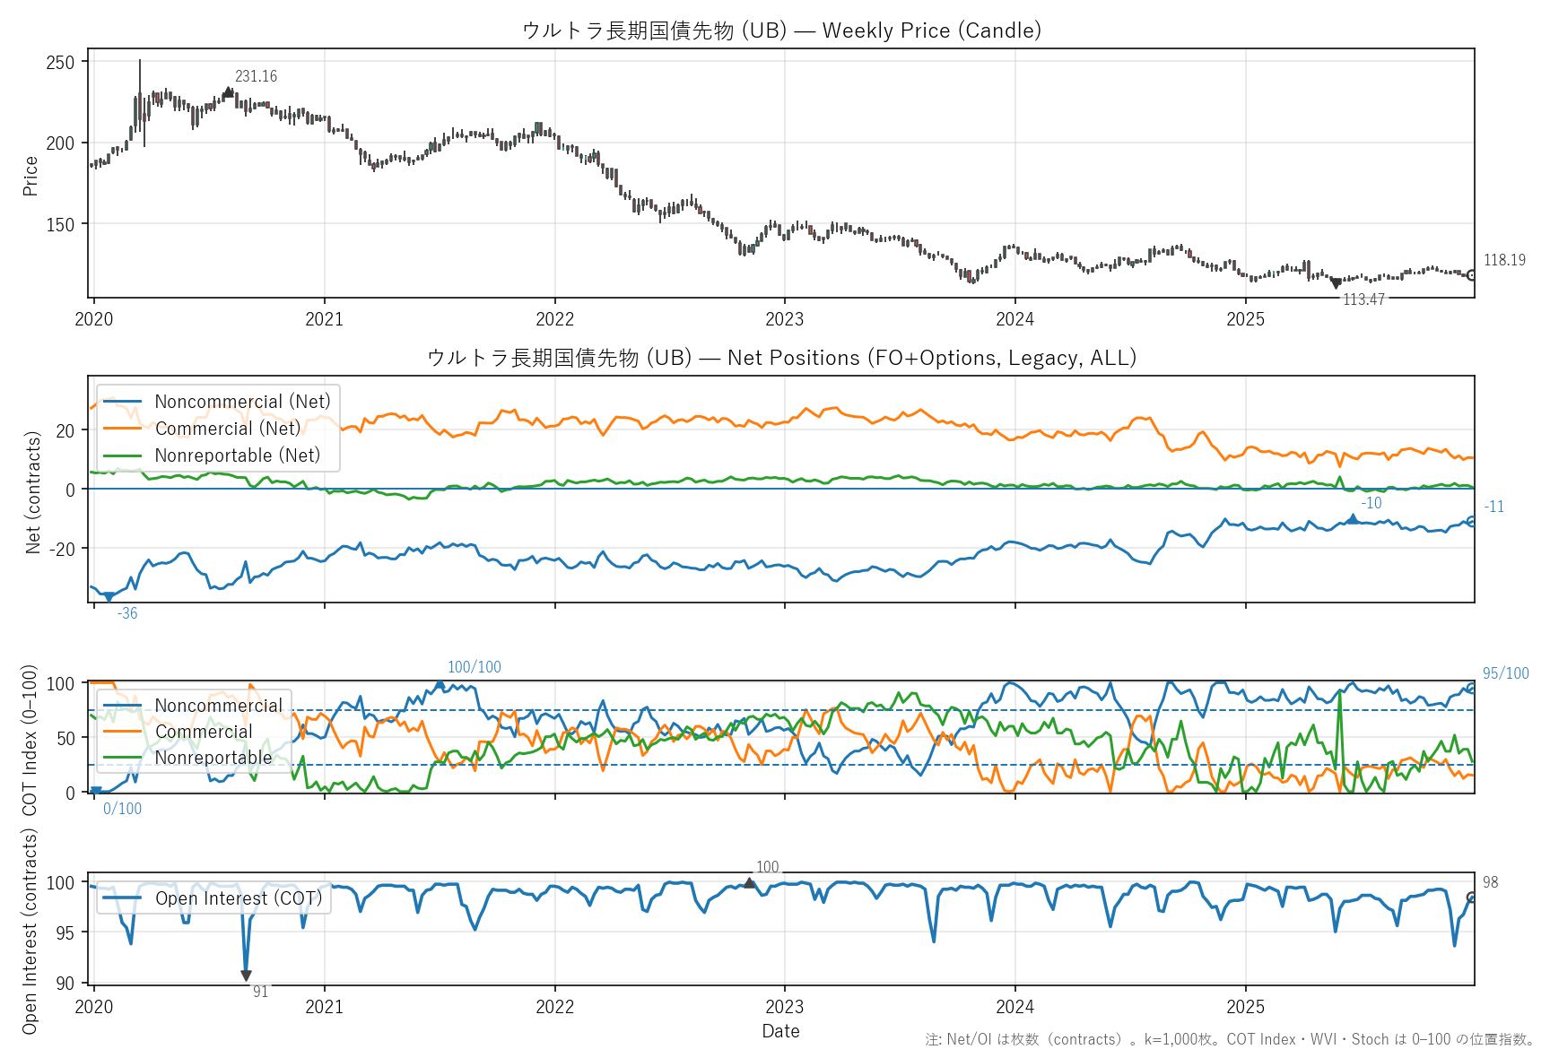Select the 100/100 COT Index peak marker

coord(440,684)
